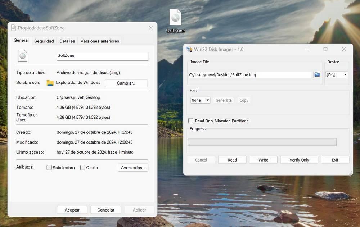Click the Write button in Disk Imager
The width and height of the screenshot is (360, 227).
(x=263, y=160)
